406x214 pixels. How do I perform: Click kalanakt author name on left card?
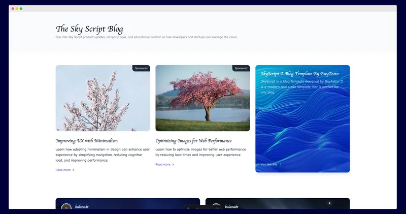pos(82,207)
